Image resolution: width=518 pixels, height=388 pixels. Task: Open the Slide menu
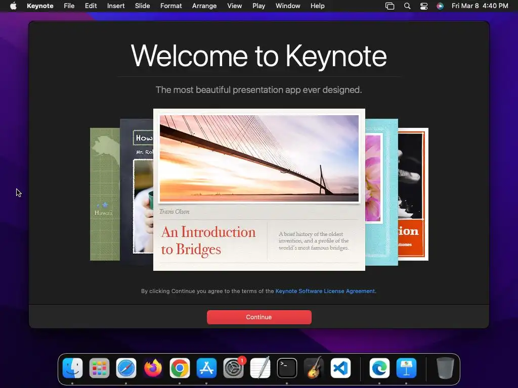click(142, 6)
